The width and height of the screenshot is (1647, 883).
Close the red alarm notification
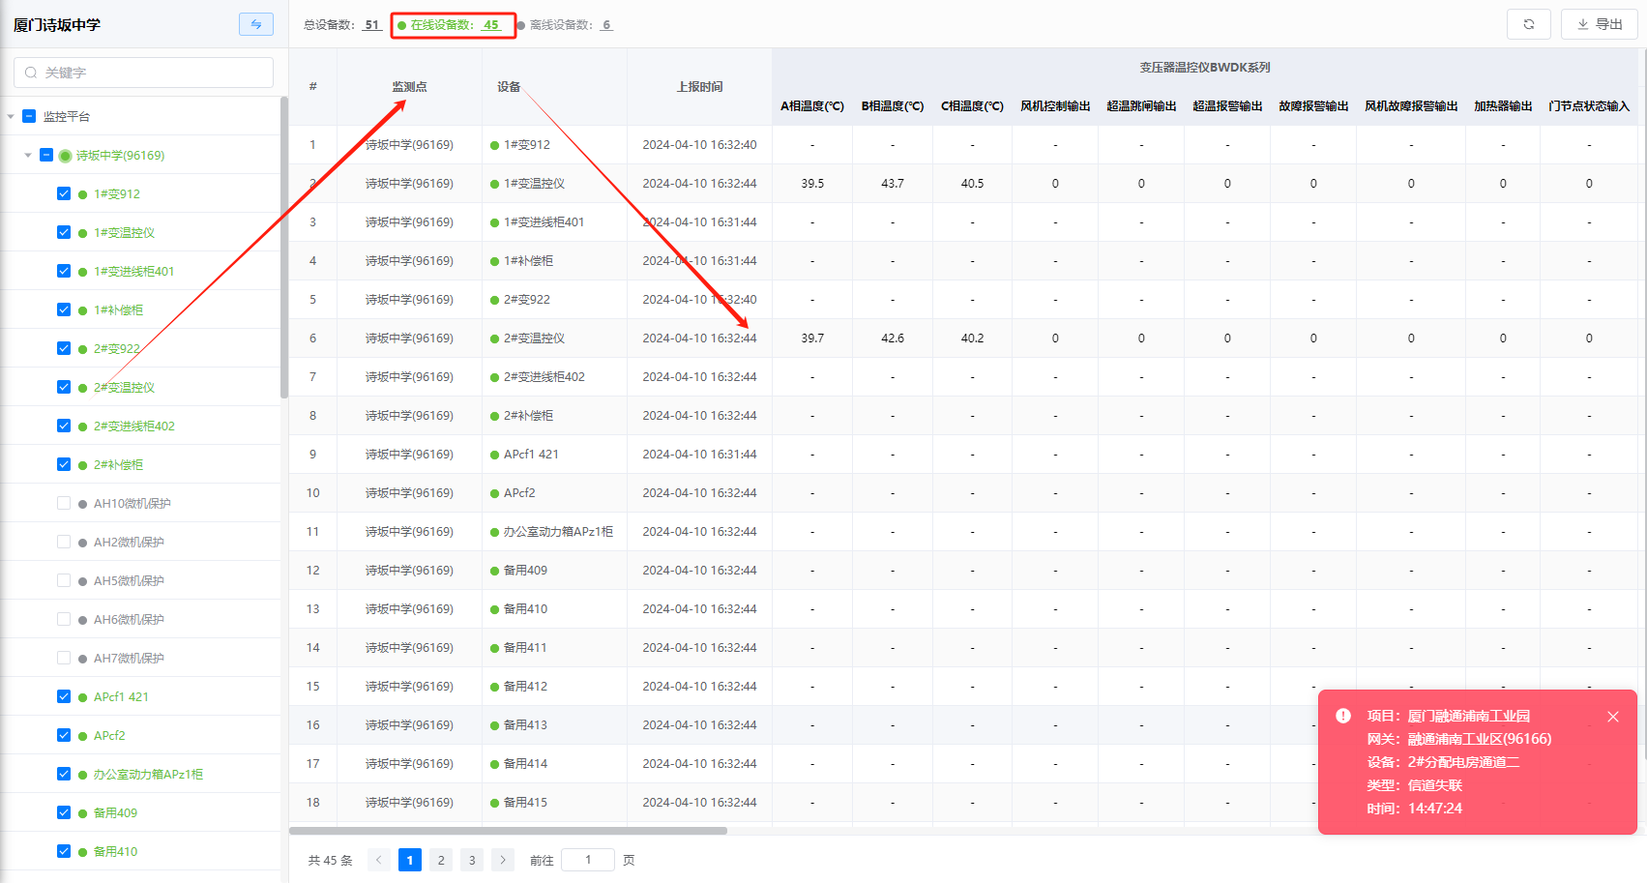click(x=1613, y=717)
